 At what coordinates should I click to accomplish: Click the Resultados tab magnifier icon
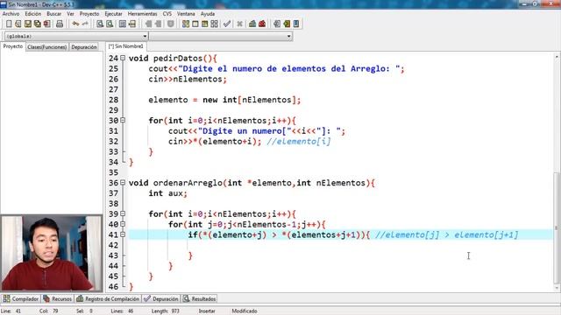pyautogui.click(x=187, y=298)
